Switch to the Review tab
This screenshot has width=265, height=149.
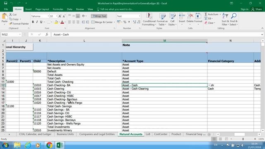pos(80,9)
